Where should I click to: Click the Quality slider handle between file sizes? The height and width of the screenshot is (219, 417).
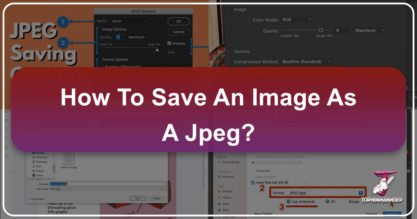[x=320, y=30]
